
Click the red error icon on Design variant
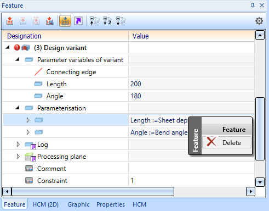[x=16, y=48]
